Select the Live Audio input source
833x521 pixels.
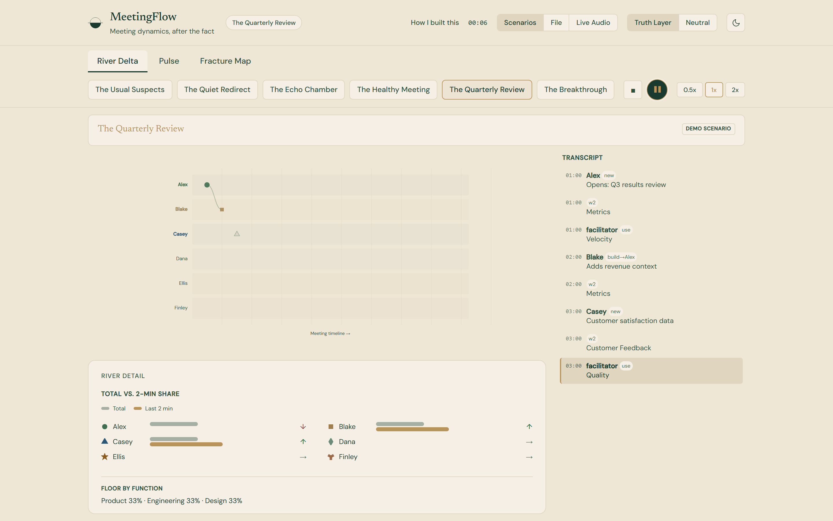[593, 23]
